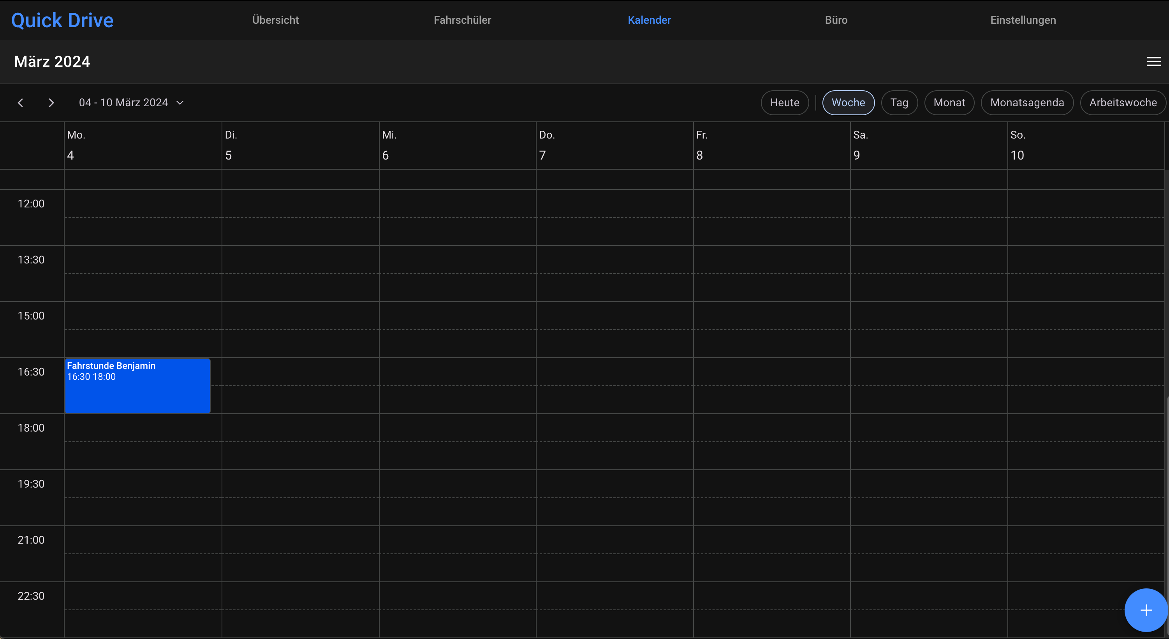Click the Quick Drive logo home link
The height and width of the screenshot is (639, 1169).
tap(62, 20)
